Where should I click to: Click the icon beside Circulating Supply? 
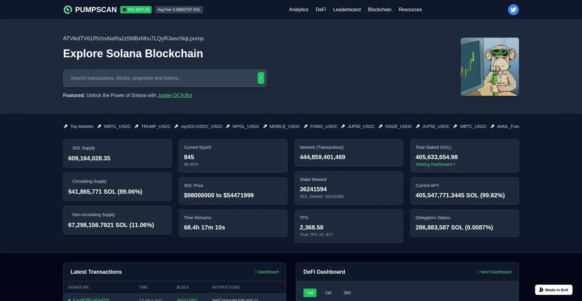(x=69, y=181)
